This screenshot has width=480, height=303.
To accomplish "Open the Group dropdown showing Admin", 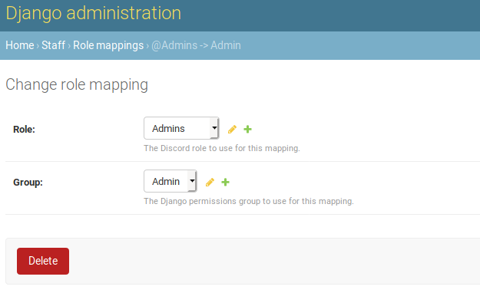I will click(x=170, y=181).
